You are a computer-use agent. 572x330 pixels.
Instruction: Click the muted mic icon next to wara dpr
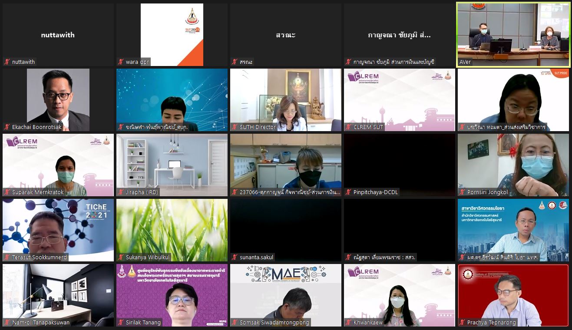point(121,62)
